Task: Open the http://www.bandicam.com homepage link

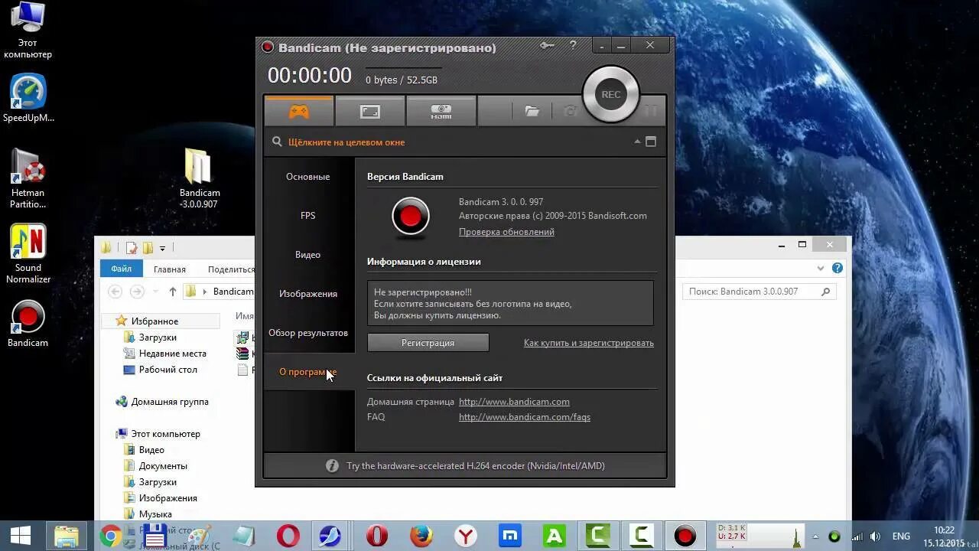Action: click(x=514, y=402)
